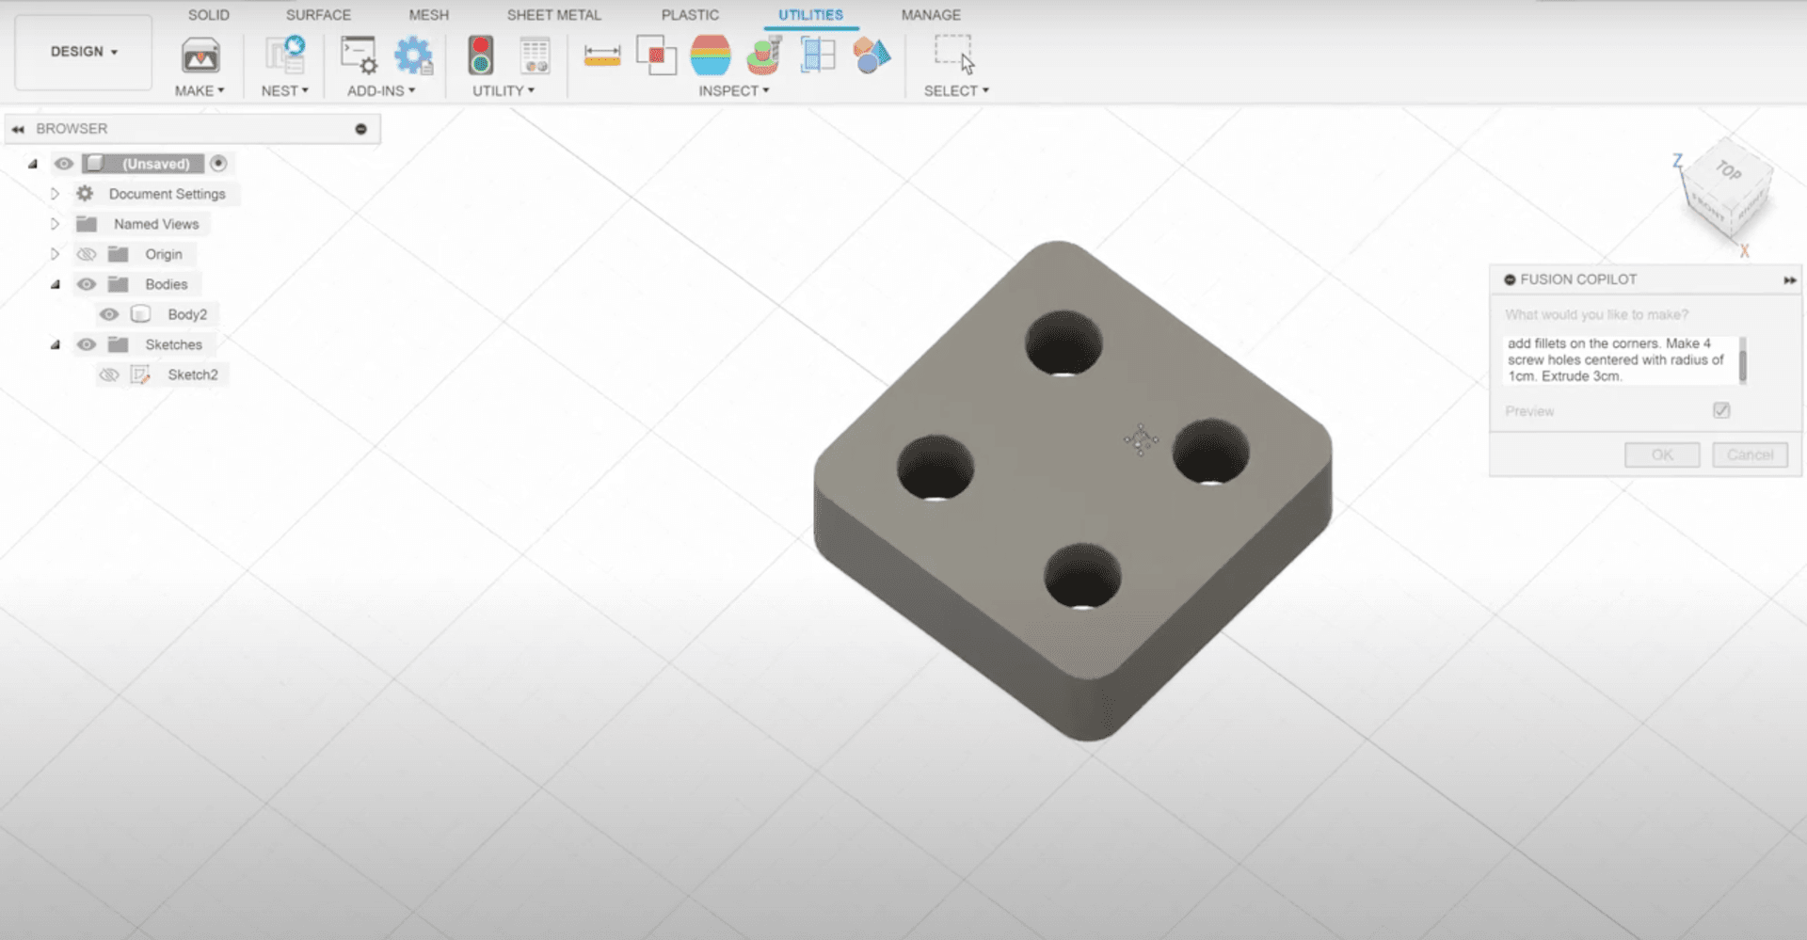This screenshot has width=1807, height=940.
Task: Click the Interference inspect icon
Action: [x=656, y=56]
